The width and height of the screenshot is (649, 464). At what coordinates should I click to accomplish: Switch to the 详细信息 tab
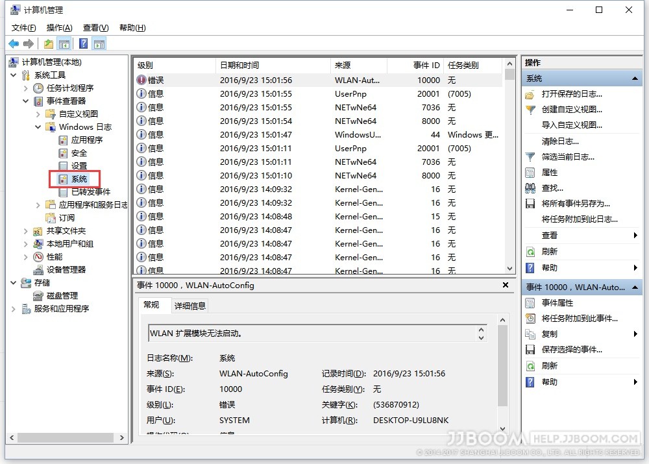click(190, 306)
